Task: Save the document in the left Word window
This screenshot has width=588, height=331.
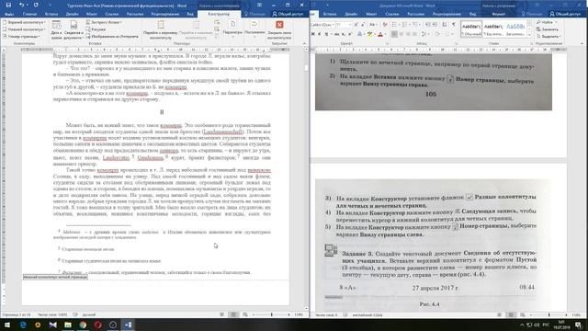Action: tap(8, 5)
